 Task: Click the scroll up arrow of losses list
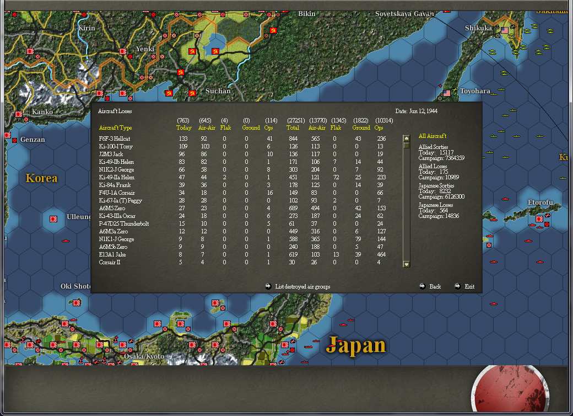tap(407, 138)
